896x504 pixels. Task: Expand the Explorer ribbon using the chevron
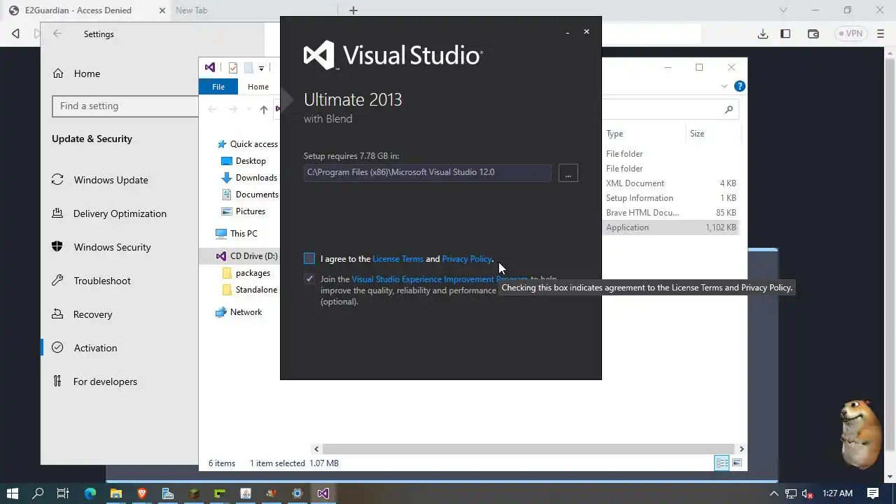coord(724,87)
